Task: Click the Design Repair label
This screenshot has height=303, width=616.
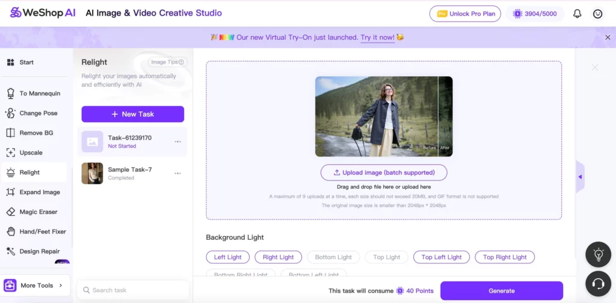Action: pos(40,251)
